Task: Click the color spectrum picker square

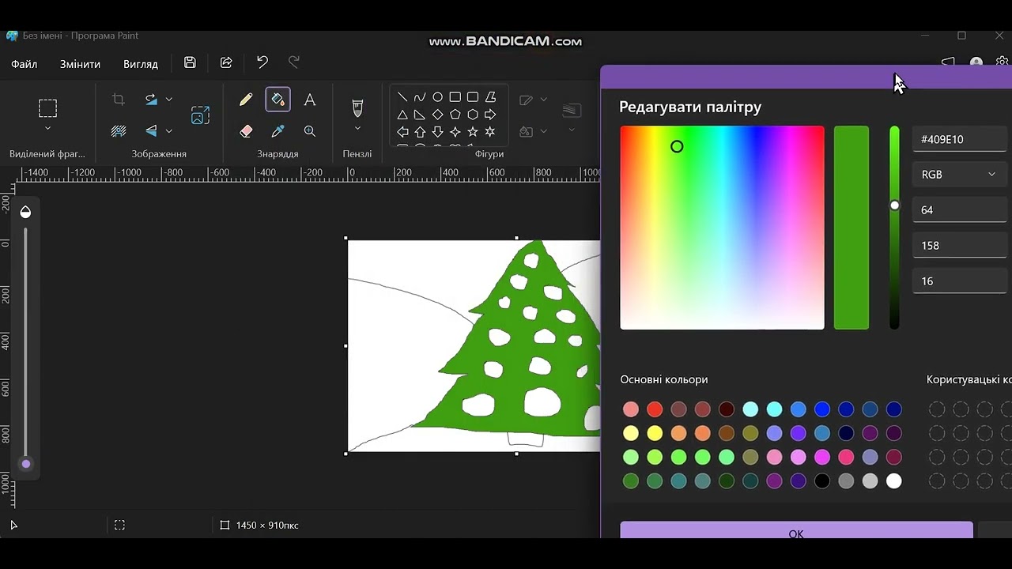Action: pos(722,228)
